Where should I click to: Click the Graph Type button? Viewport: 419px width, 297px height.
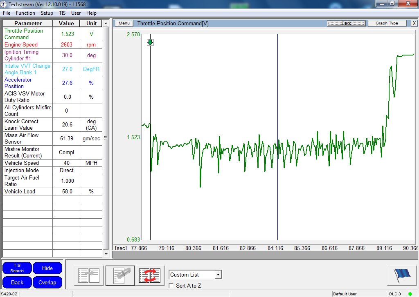[387, 23]
